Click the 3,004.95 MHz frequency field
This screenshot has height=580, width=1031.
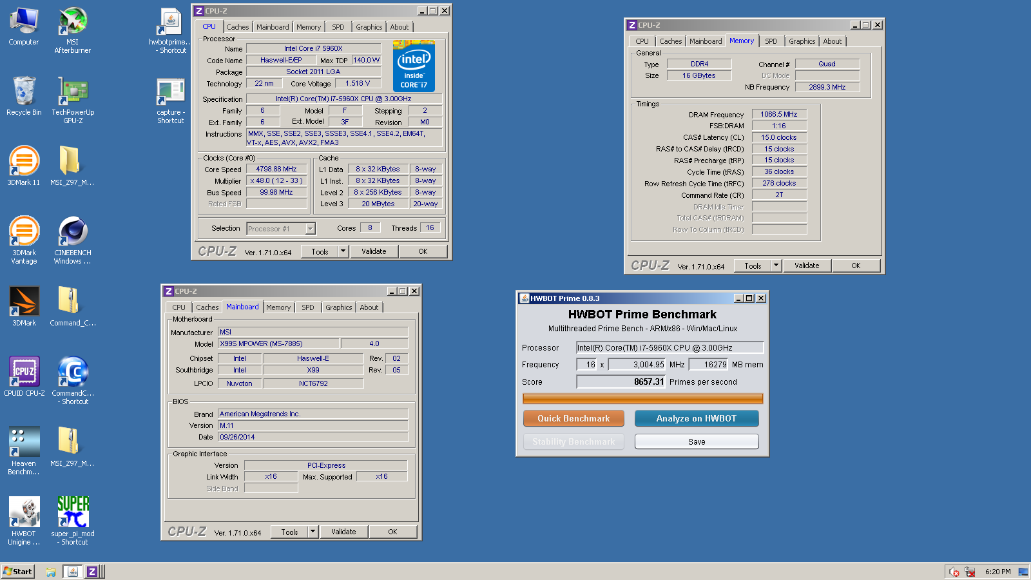(637, 365)
